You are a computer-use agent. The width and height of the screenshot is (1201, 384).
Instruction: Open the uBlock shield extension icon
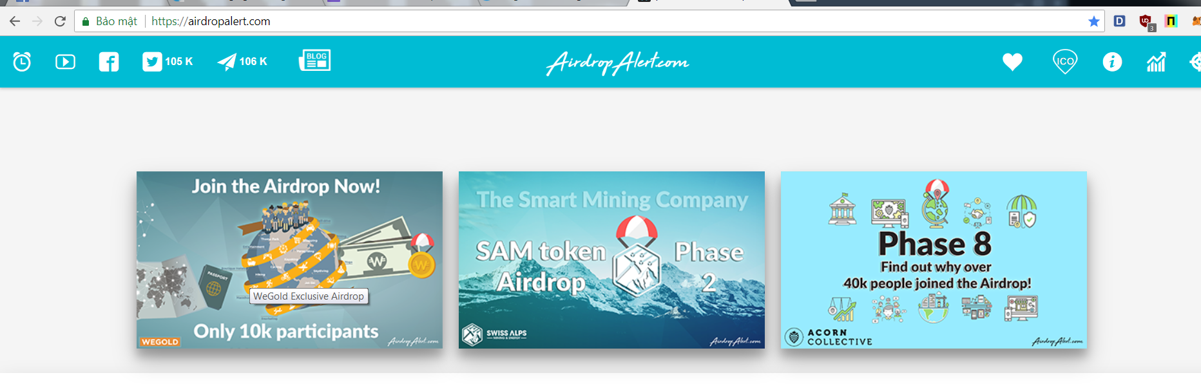tap(1146, 22)
